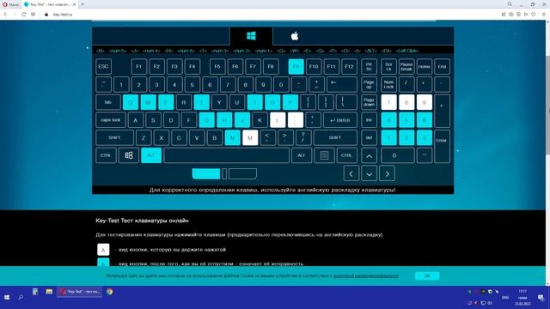Click the white pressed L key
This screenshot has height=309, width=550.
point(278,120)
